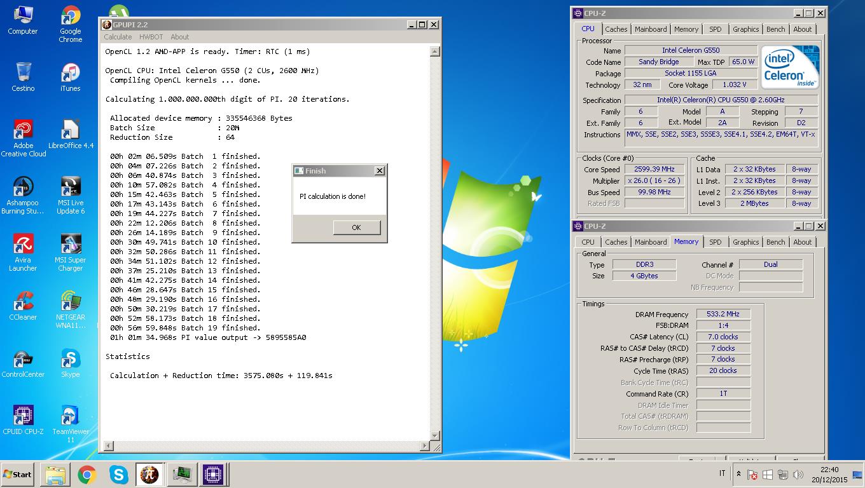This screenshot has width=865, height=488.
Task: Open the Computer desktop icon
Action: point(23,20)
